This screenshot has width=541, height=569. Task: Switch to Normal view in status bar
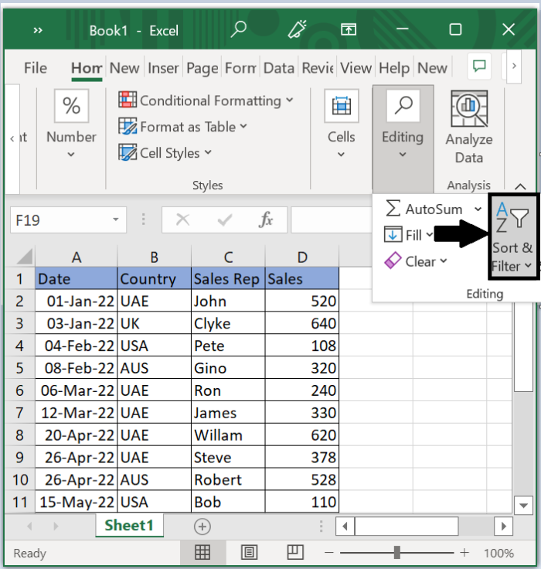(x=202, y=553)
